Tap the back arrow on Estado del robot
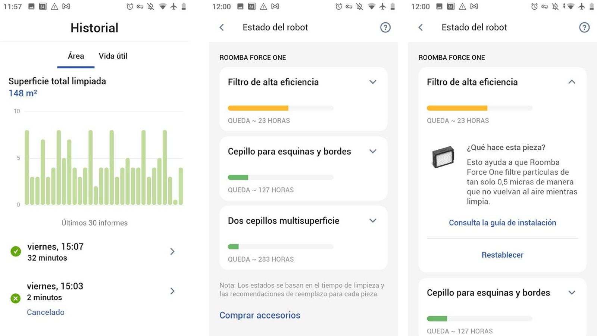Viewport: 597px width, 336px height. [x=222, y=27]
